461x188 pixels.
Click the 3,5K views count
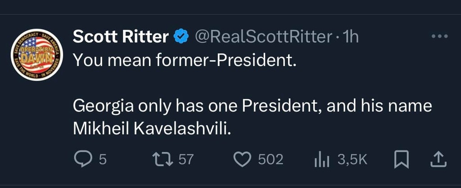pos(353,159)
